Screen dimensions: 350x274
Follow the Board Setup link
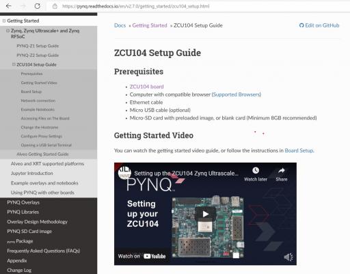299,150
